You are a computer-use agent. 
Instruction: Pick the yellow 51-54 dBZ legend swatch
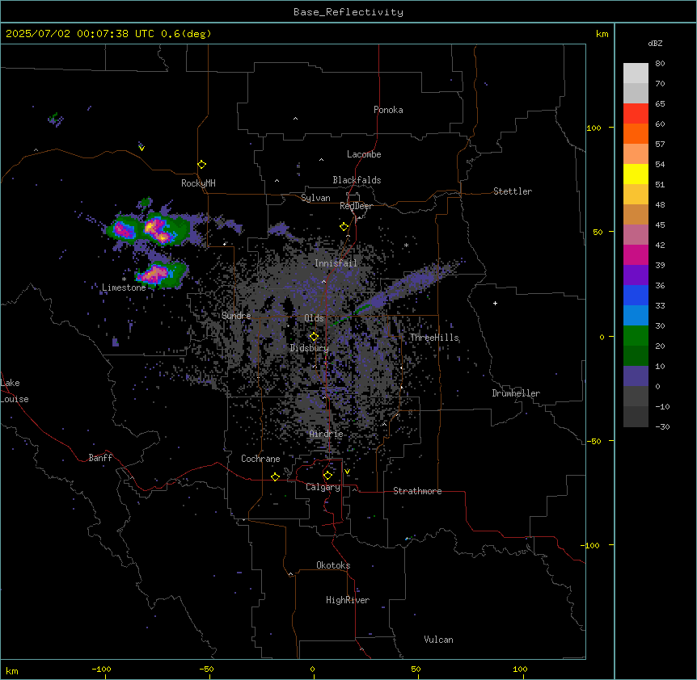tap(636, 174)
